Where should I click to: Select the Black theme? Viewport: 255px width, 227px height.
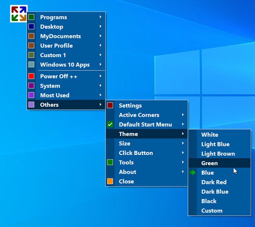point(220,201)
